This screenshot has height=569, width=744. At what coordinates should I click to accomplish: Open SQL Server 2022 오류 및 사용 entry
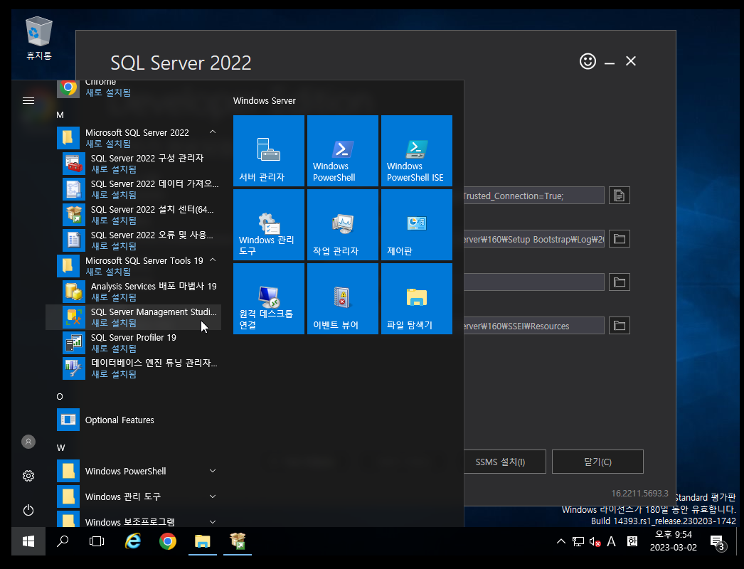pos(133,240)
